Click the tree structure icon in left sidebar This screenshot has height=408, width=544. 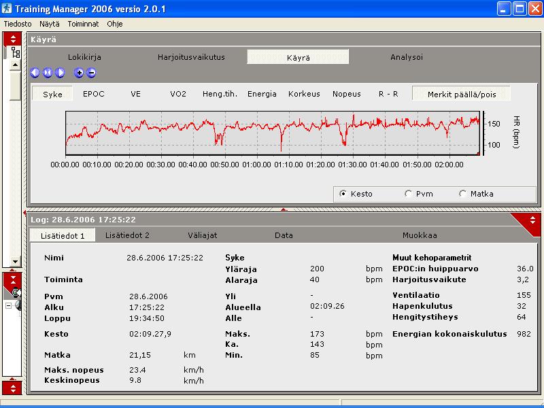[x=15, y=52]
